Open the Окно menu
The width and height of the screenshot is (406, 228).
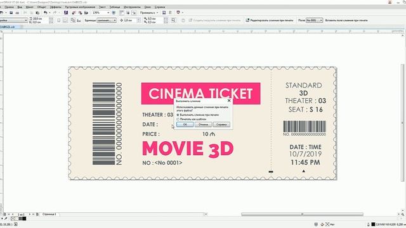tap(148, 7)
